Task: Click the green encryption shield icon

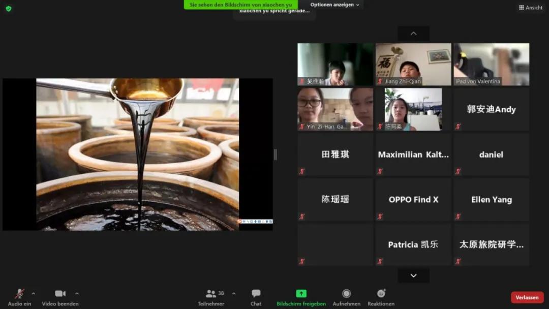Action: (9, 8)
